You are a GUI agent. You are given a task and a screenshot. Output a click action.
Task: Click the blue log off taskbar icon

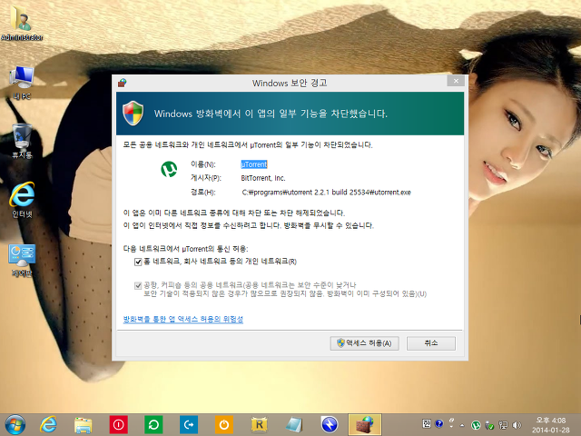(189, 425)
